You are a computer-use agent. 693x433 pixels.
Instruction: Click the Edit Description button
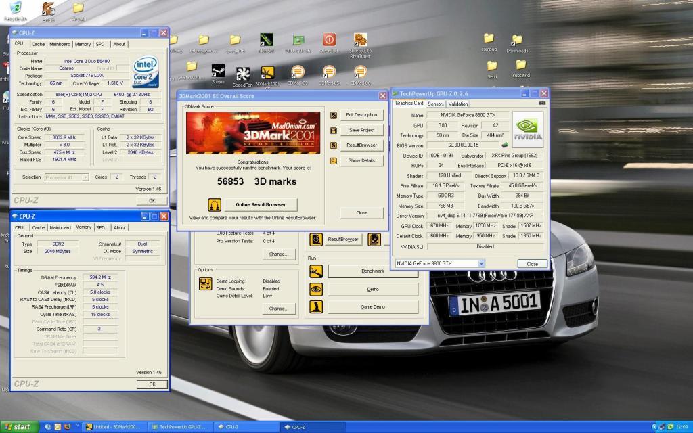pos(361,115)
